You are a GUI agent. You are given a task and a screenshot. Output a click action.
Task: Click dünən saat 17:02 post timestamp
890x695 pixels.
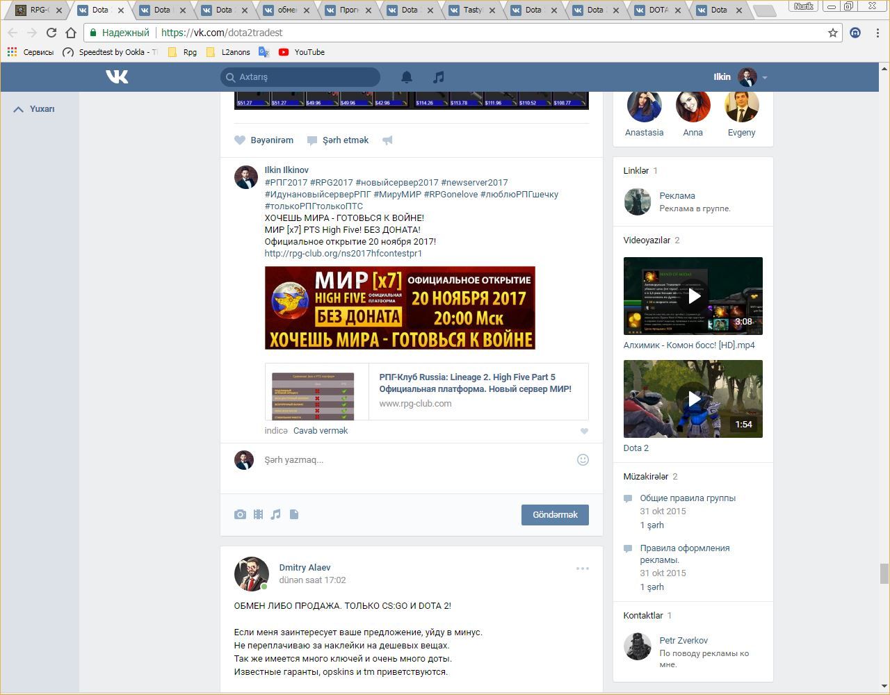[x=312, y=580]
